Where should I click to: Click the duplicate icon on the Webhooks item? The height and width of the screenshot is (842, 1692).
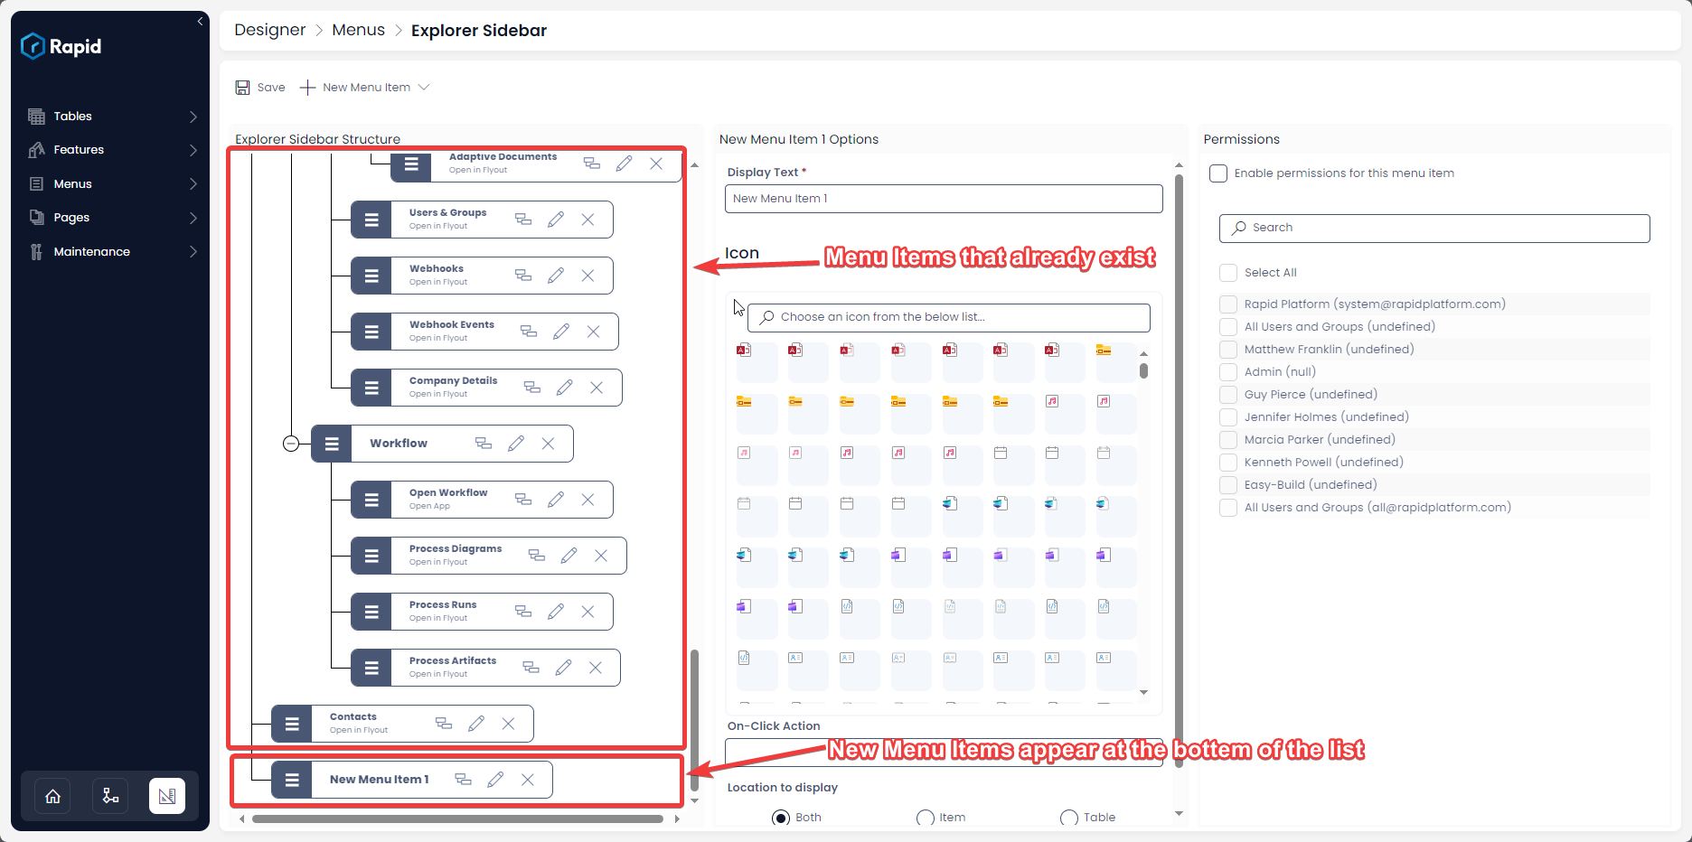pos(523,275)
